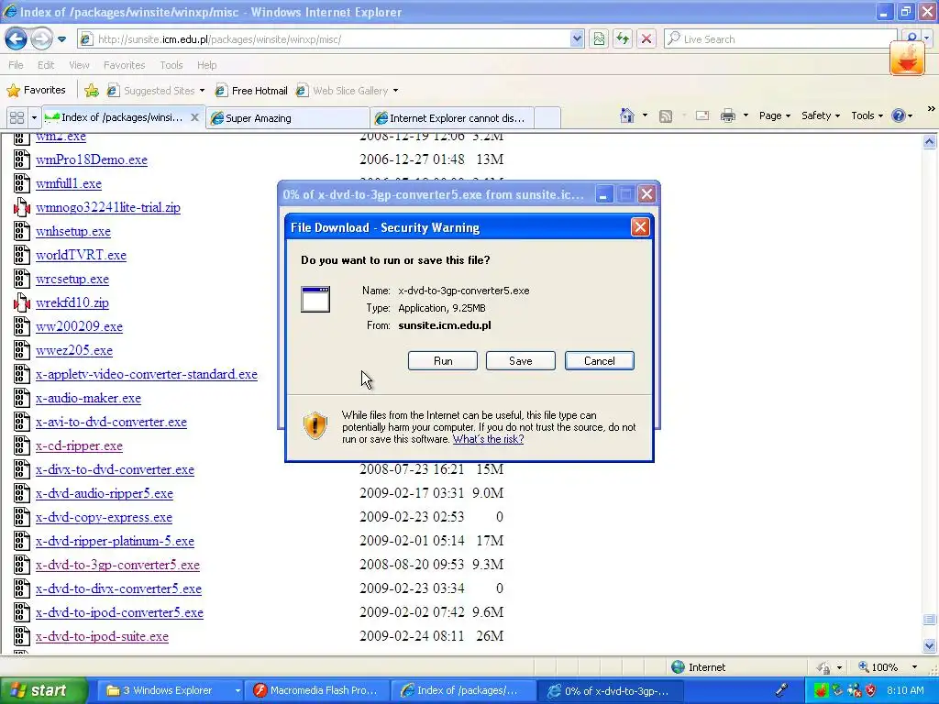Click the RSS Feeds icon
The image size is (939, 704).
point(666,116)
